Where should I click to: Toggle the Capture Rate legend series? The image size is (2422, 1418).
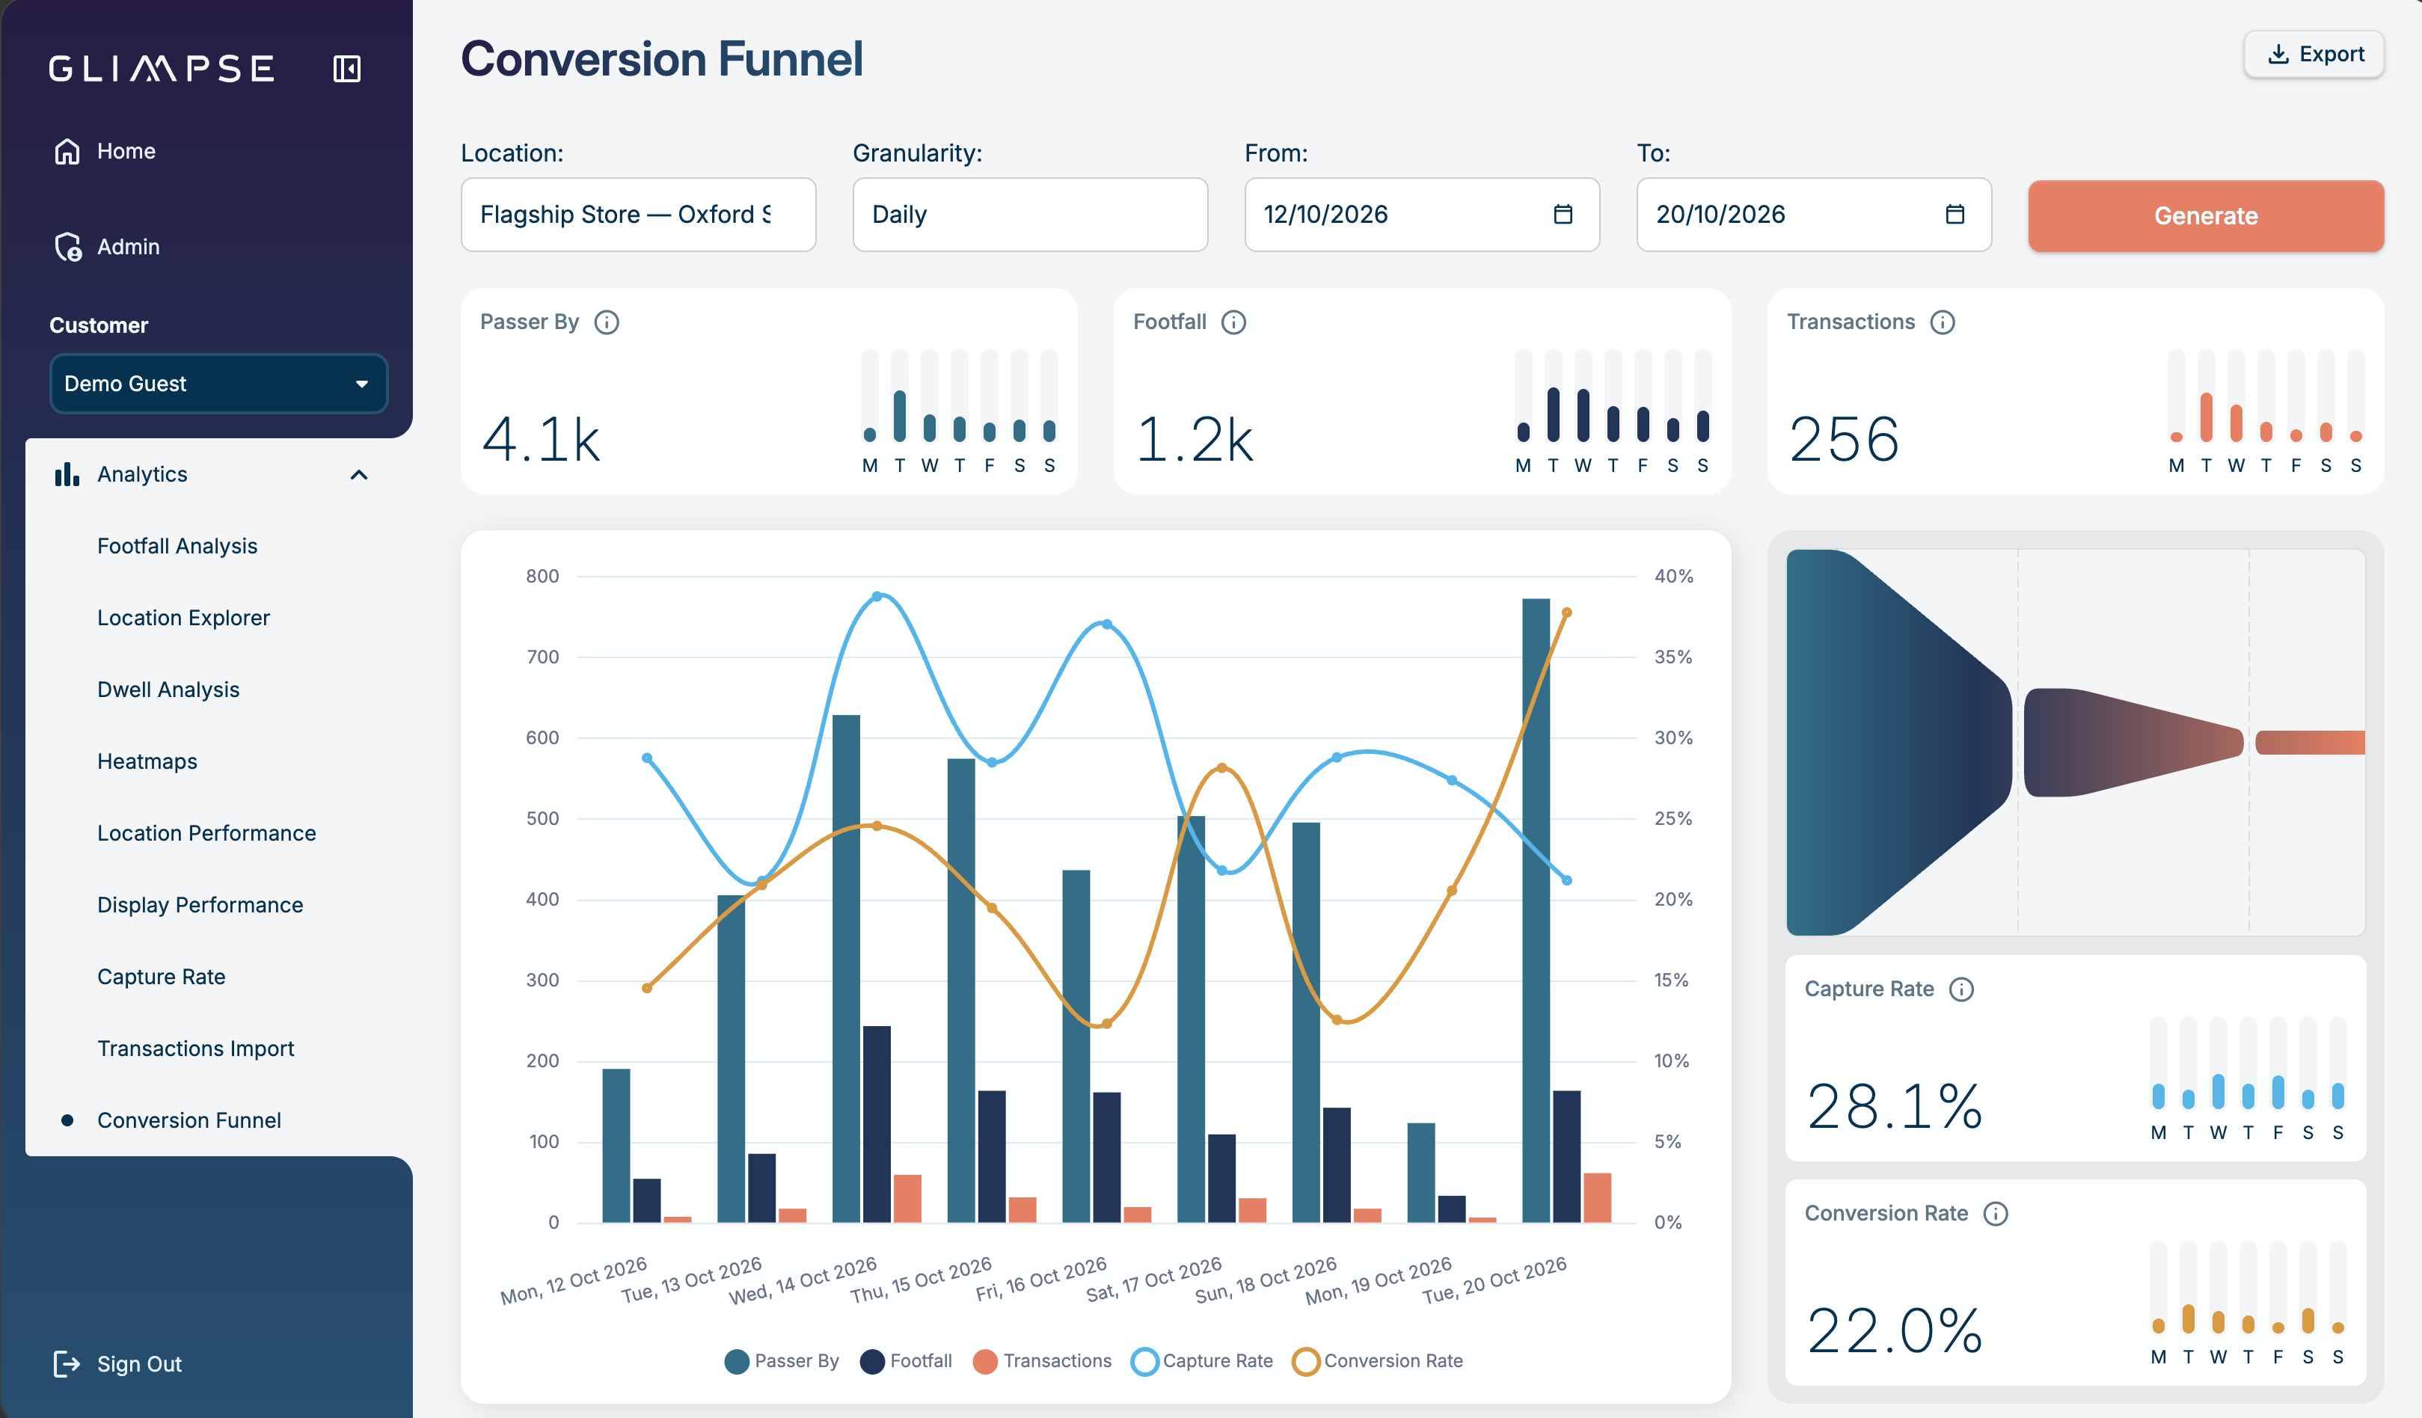(x=1202, y=1361)
